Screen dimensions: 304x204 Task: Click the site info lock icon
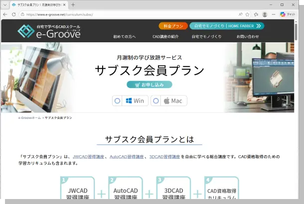pos(22,14)
